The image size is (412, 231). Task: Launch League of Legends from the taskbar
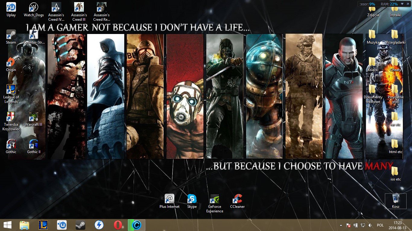click(x=43, y=225)
